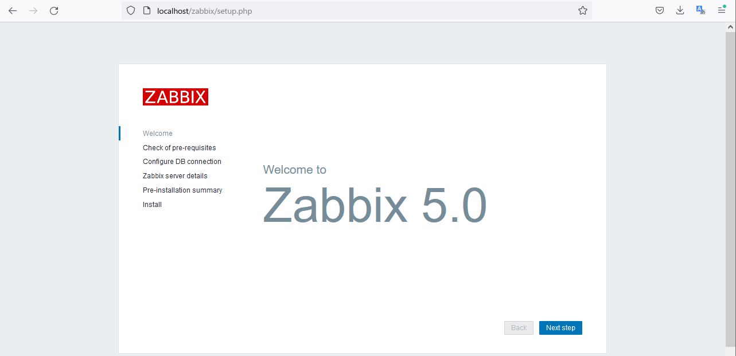Select the Welcome setup step

coord(158,134)
